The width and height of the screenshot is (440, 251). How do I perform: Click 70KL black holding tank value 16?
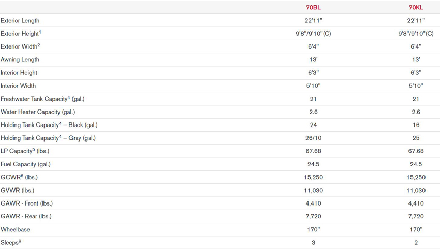click(x=416, y=125)
